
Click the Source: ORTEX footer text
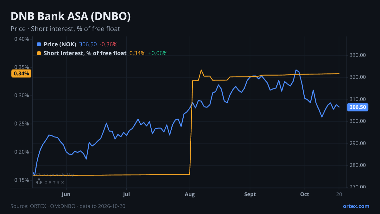pyautogui.click(x=68, y=206)
